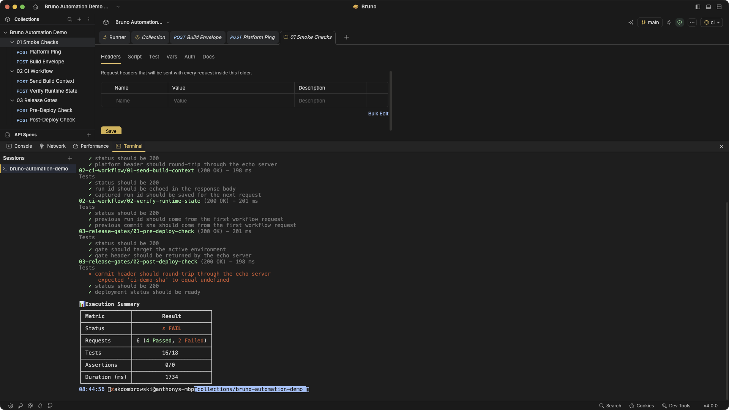
Task: Switch to the Performance panel tab
Action: coord(91,146)
